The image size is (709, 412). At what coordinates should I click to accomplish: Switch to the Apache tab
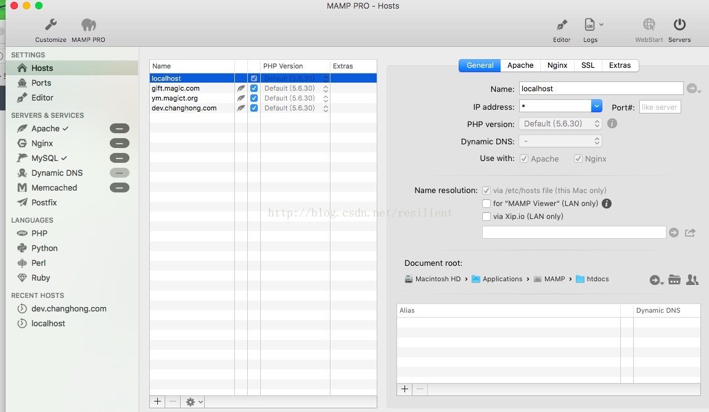pyautogui.click(x=520, y=65)
